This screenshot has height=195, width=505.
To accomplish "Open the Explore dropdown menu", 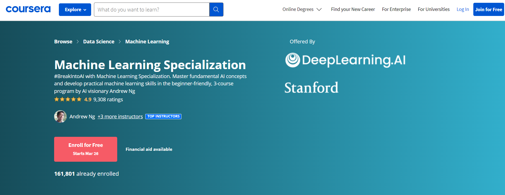I will tap(75, 10).
